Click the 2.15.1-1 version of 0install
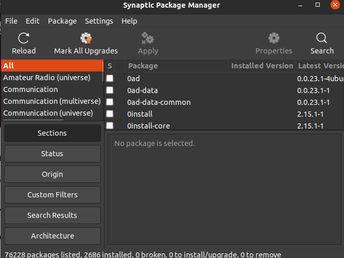Viewport: 344px width, 258px height. tap(310, 114)
